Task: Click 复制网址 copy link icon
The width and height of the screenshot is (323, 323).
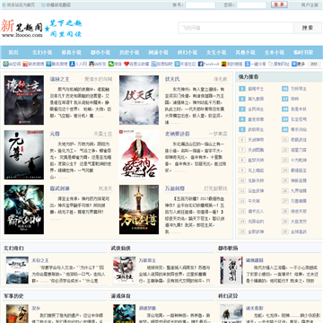Action: 271,64
